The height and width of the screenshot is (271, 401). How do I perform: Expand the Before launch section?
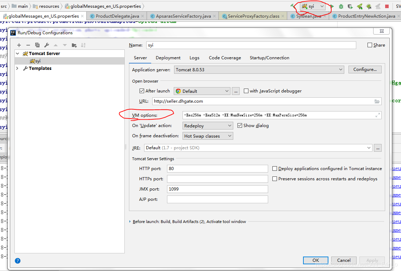130,222
